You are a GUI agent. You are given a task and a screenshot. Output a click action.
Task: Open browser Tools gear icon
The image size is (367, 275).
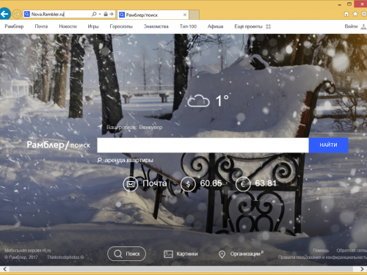point(364,14)
